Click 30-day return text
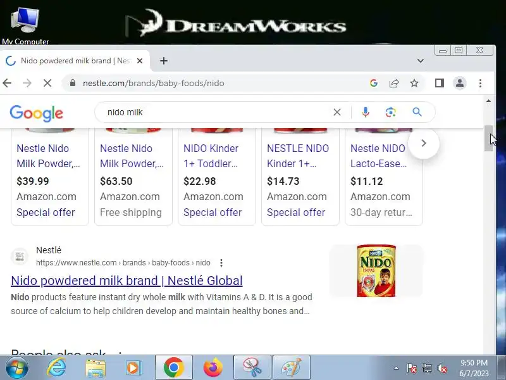Screen dimensions: 506x380 [x=381, y=212]
